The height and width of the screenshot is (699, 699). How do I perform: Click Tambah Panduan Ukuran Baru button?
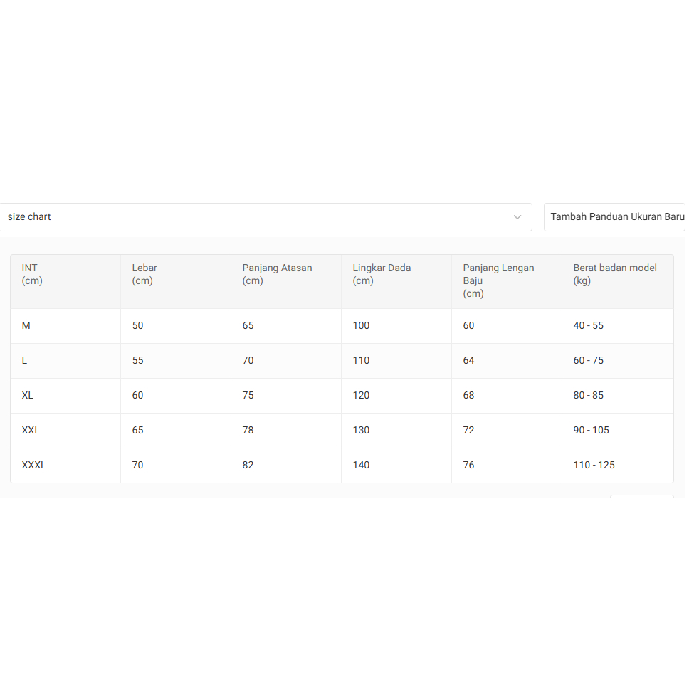(616, 217)
